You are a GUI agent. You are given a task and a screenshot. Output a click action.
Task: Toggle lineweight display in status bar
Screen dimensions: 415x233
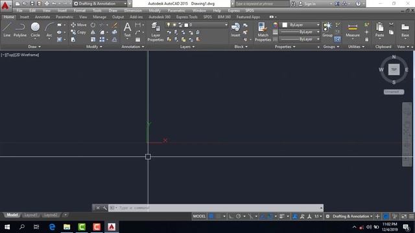click(x=281, y=216)
